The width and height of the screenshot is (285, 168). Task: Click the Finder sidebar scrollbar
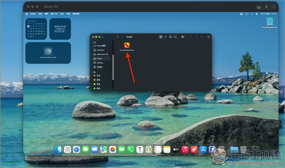[x=113, y=67]
